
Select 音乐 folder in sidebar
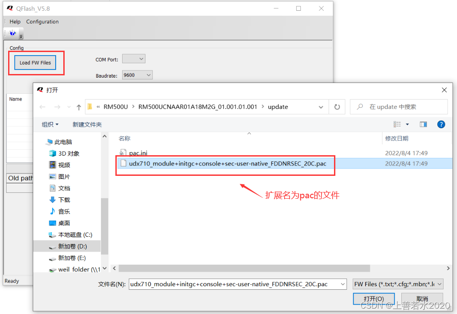tap(60, 211)
